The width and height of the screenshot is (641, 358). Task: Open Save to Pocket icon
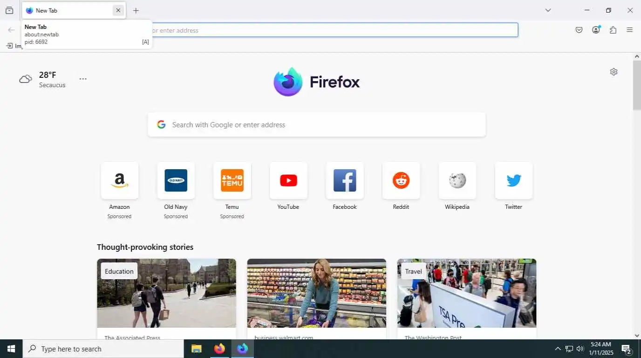(579, 30)
